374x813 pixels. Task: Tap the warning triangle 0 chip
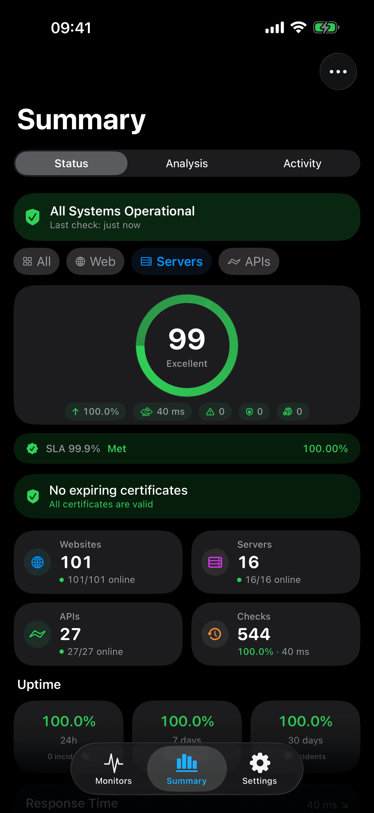(215, 412)
